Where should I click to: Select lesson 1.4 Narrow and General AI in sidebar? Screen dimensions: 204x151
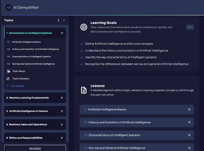pyautogui.click(x=33, y=64)
